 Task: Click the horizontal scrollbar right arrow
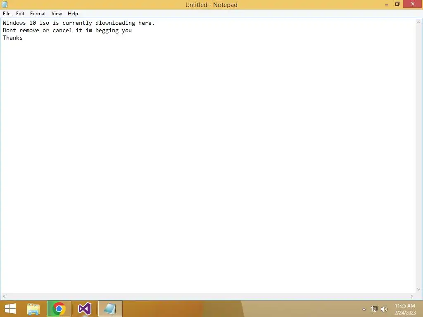coord(412,296)
